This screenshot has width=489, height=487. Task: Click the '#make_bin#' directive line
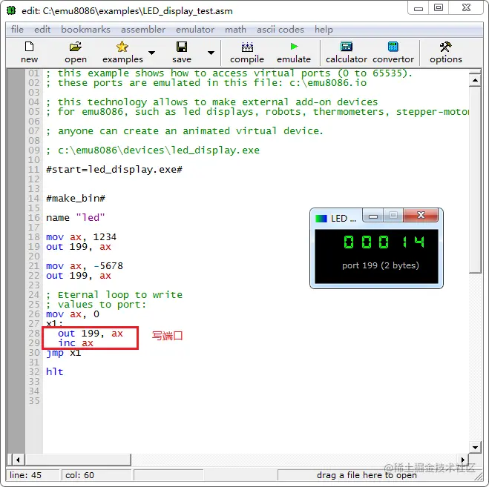click(x=76, y=198)
